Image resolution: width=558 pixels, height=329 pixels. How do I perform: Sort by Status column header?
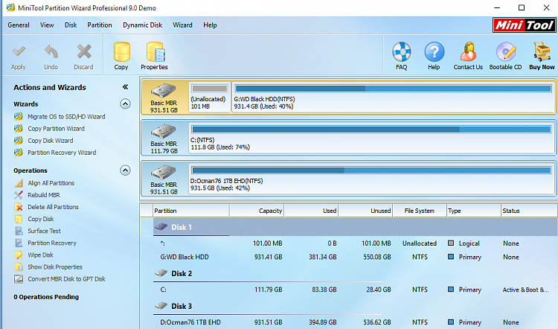529,211
